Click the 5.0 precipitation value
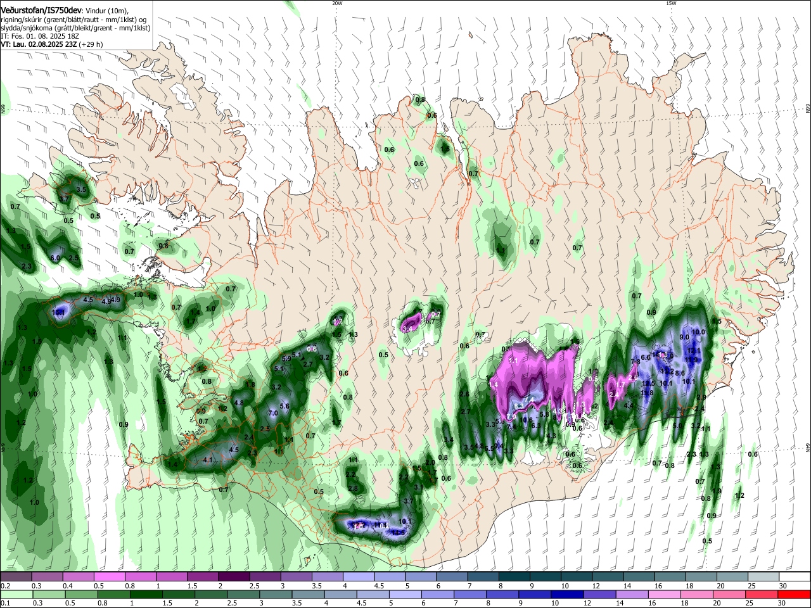Viewport: 811px width, 608px height. (677, 426)
